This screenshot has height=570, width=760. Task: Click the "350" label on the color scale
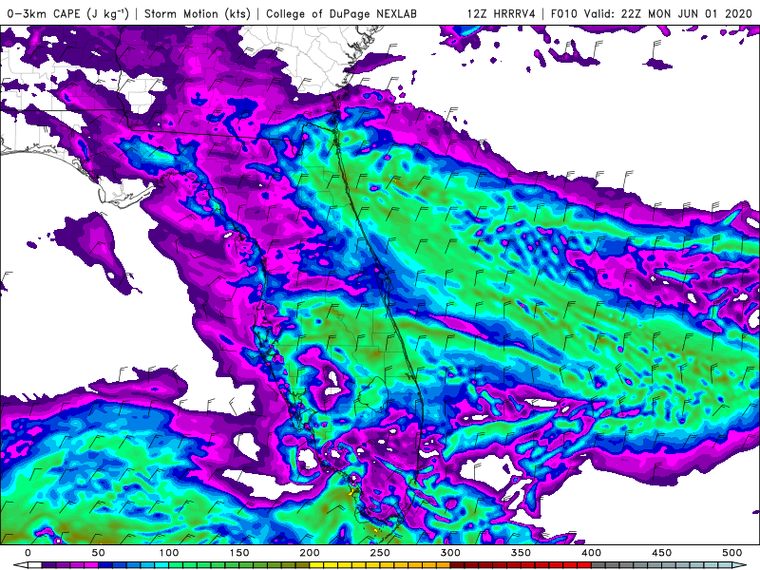coord(521,553)
